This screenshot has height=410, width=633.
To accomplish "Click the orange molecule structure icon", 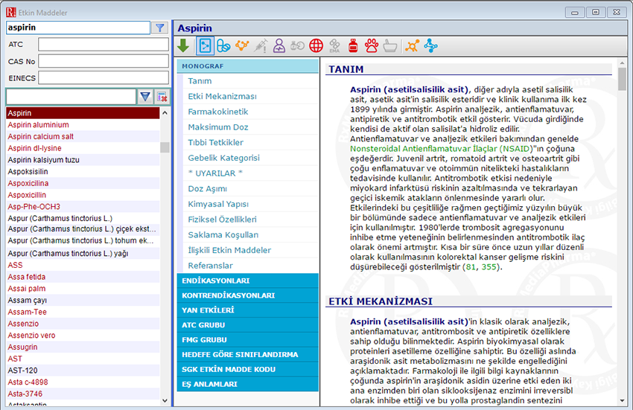I will tap(242, 45).
